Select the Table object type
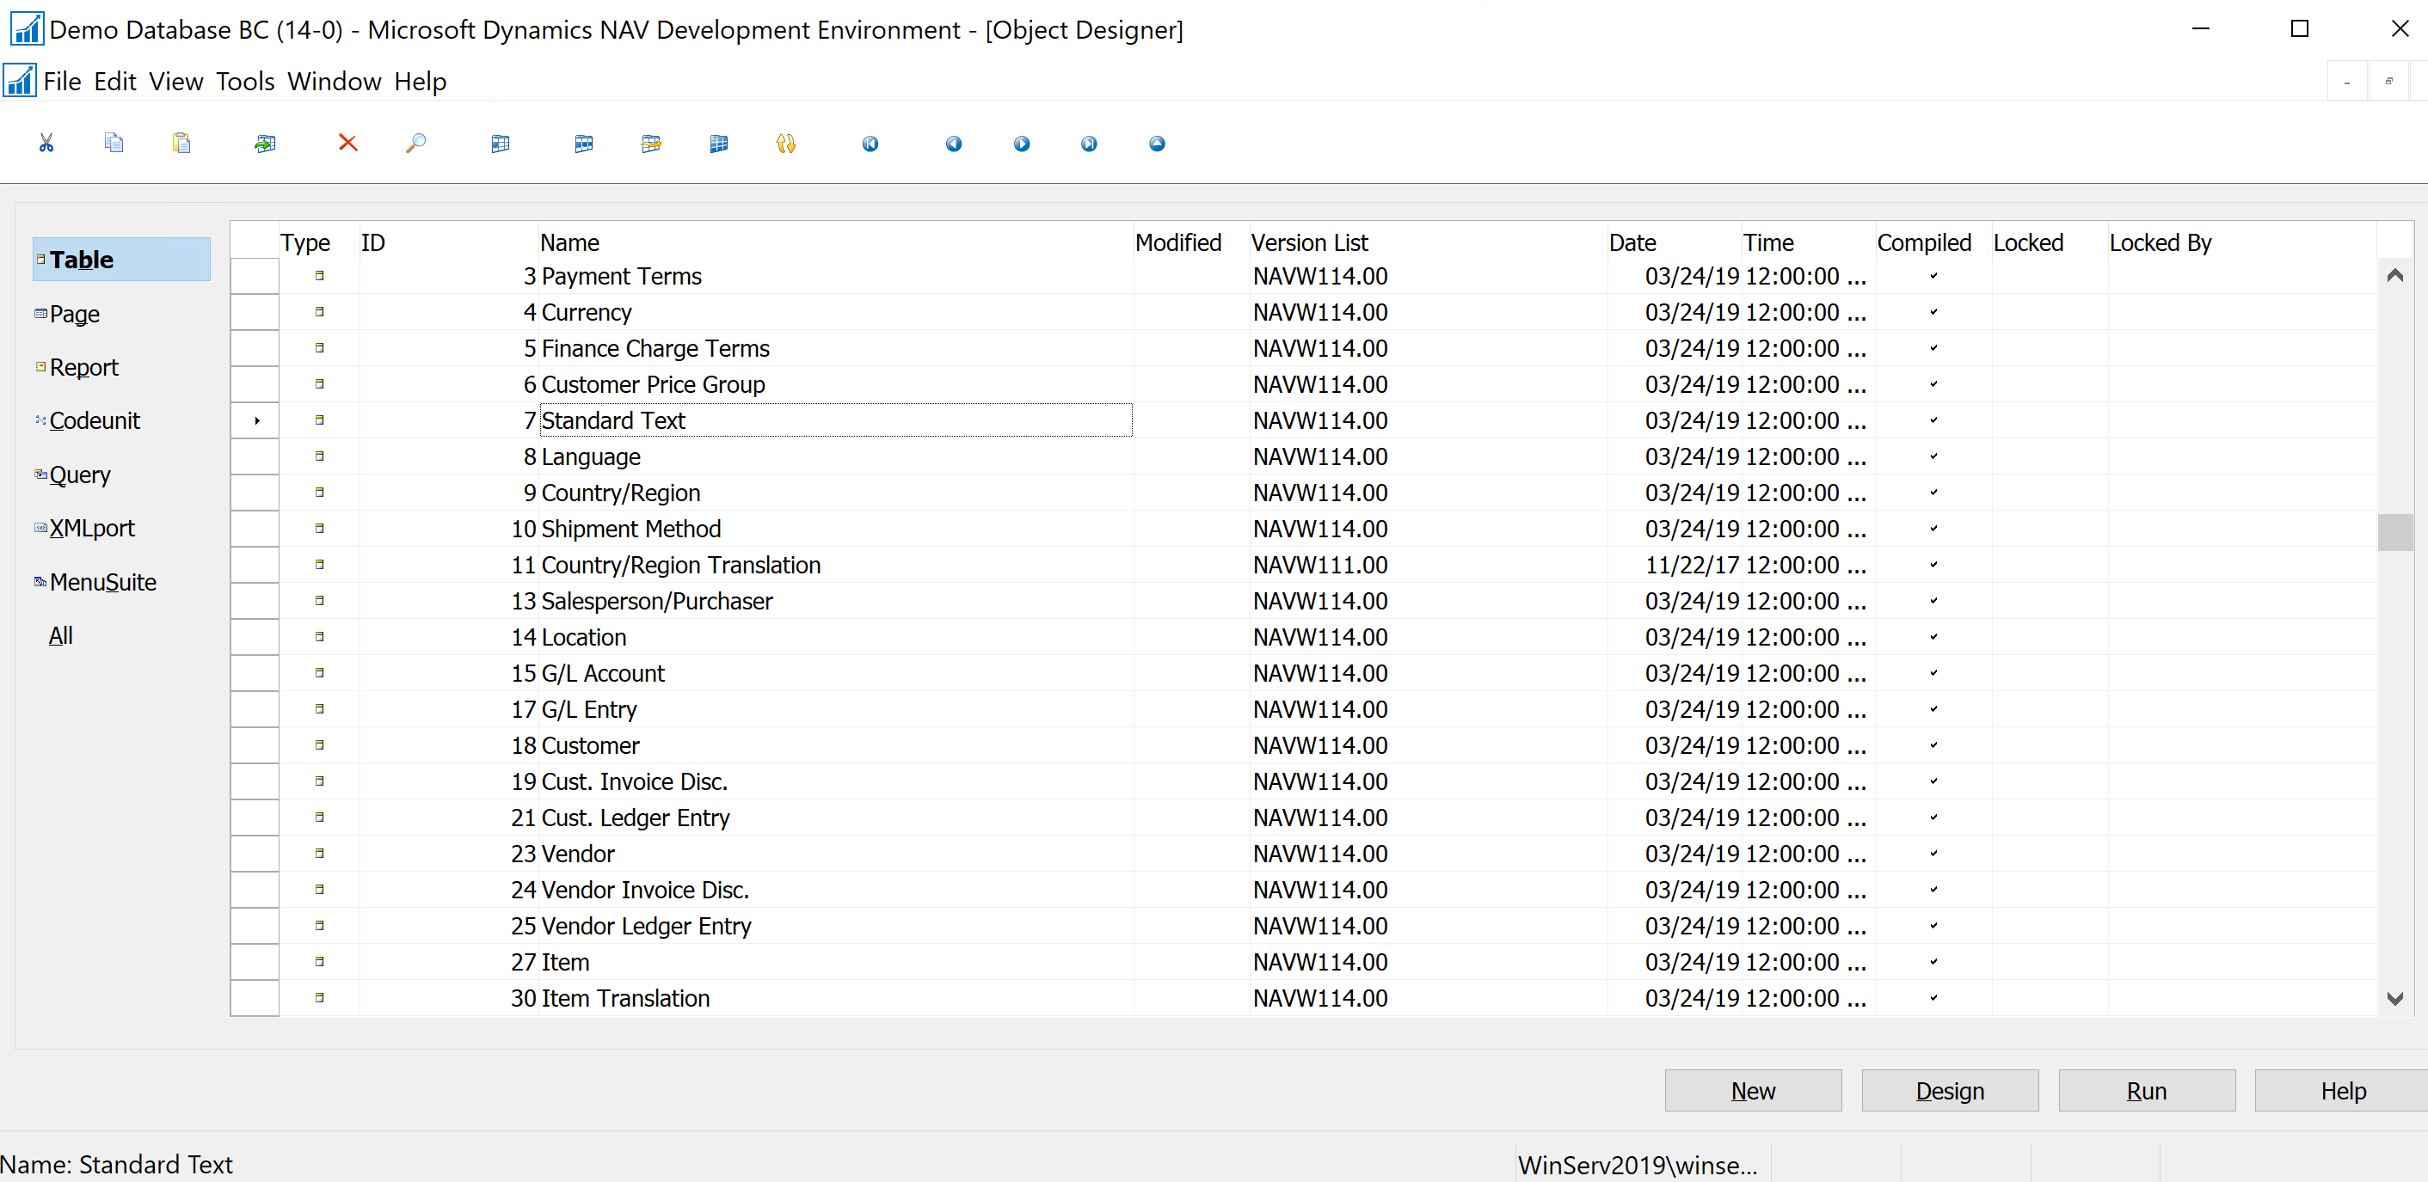2428x1182 pixels. 121,260
